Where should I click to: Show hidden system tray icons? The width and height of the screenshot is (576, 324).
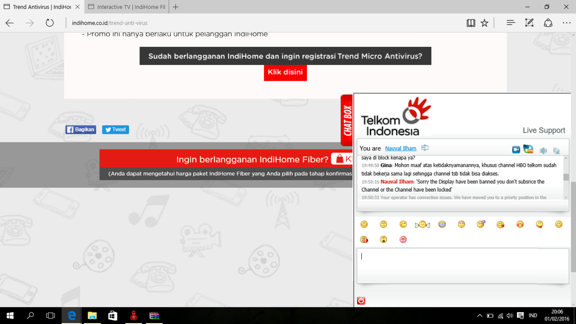(480, 315)
